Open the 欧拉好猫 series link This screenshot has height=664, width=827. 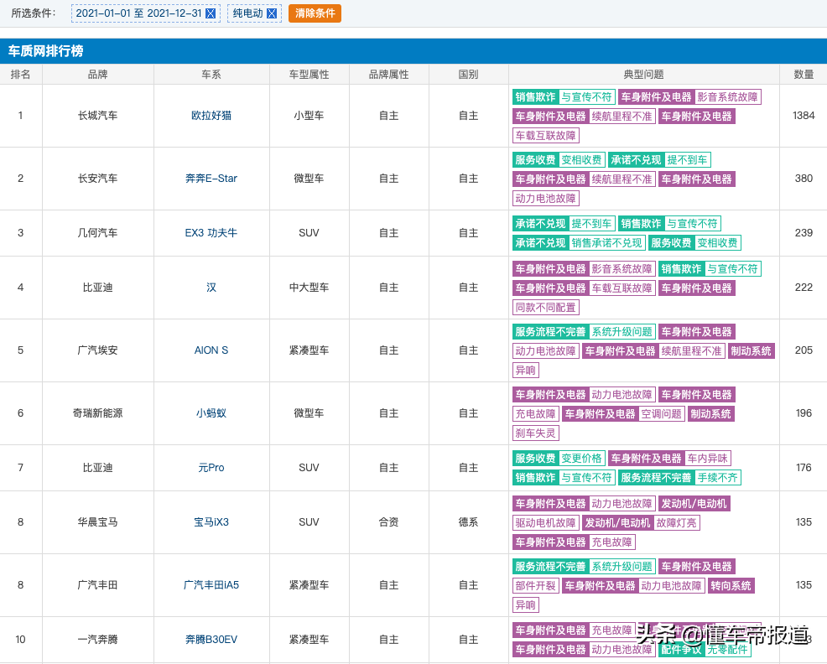tap(211, 116)
